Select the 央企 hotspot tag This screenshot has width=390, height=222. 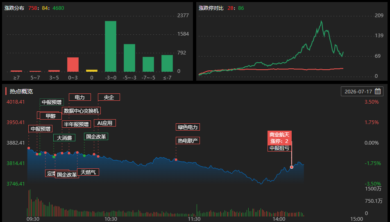[109, 97]
